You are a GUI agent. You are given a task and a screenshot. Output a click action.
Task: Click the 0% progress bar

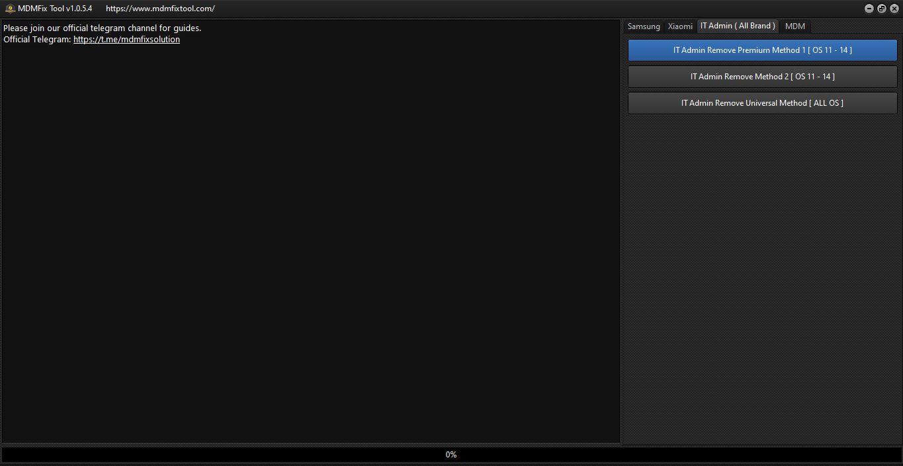coord(451,455)
